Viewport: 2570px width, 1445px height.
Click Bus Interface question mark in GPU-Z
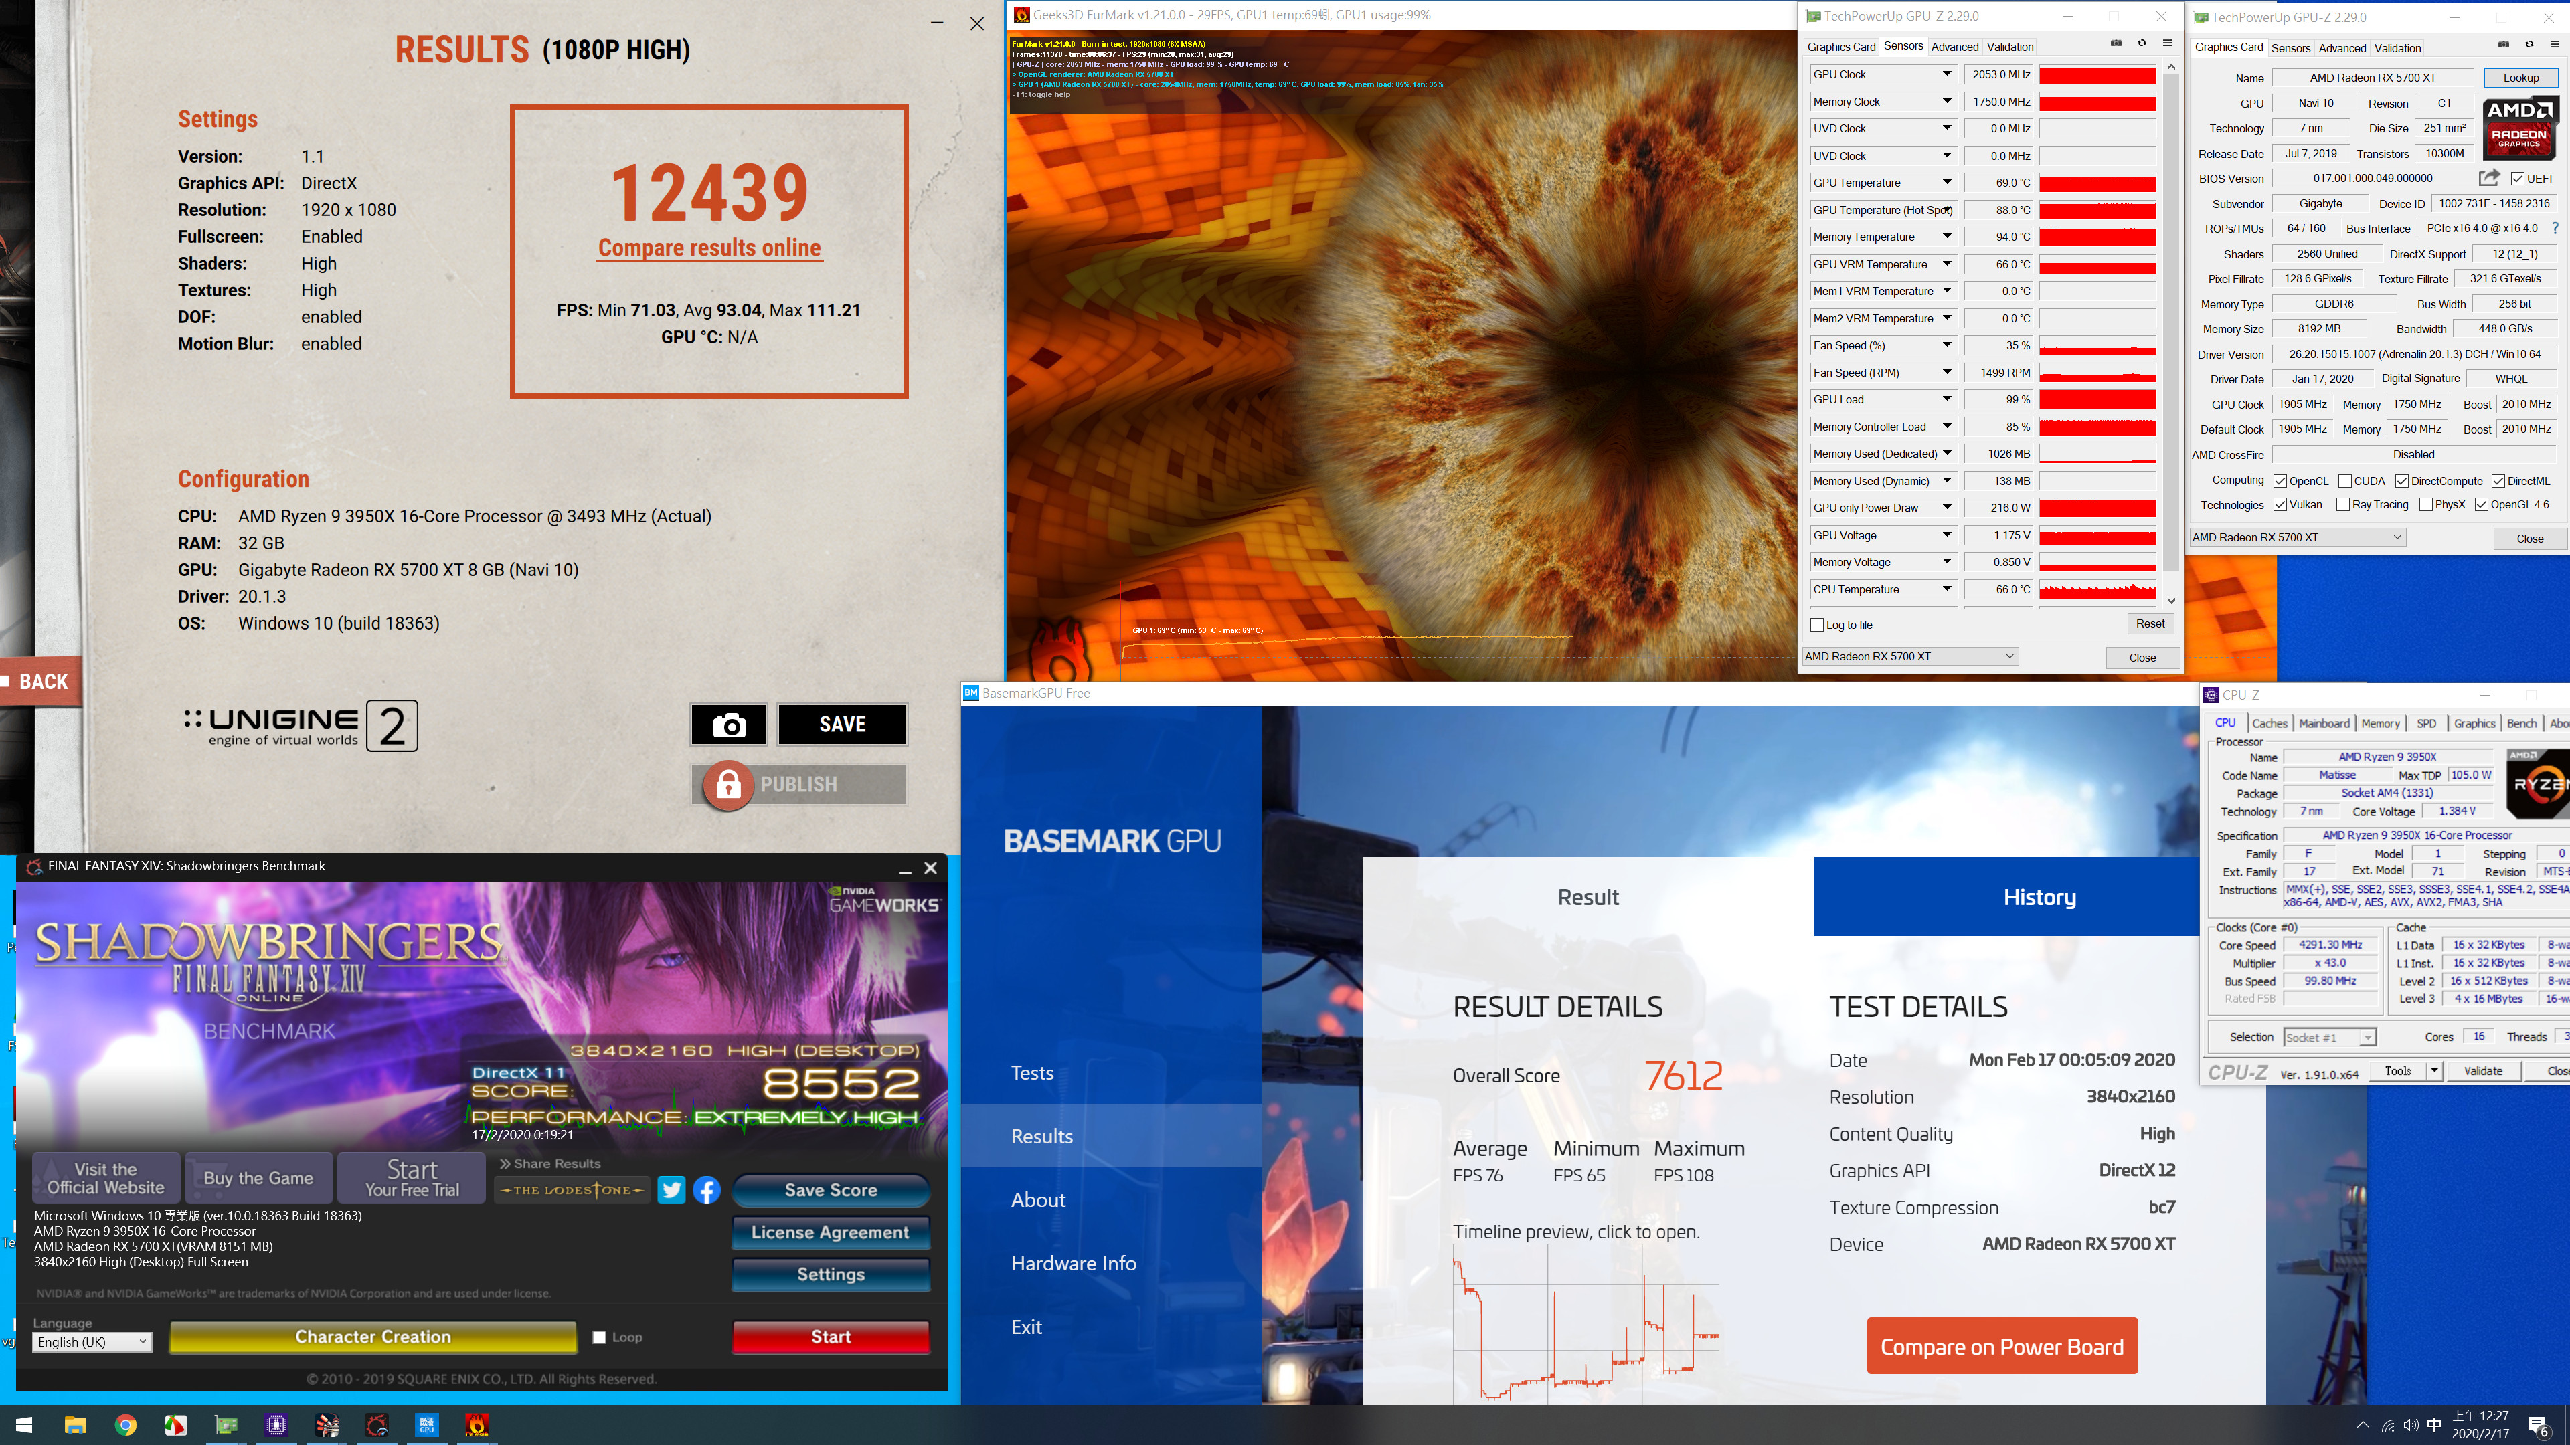[2555, 228]
